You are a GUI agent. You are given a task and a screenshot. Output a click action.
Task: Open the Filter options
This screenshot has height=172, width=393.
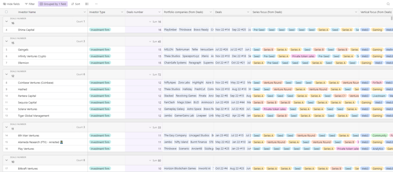tap(30, 4)
